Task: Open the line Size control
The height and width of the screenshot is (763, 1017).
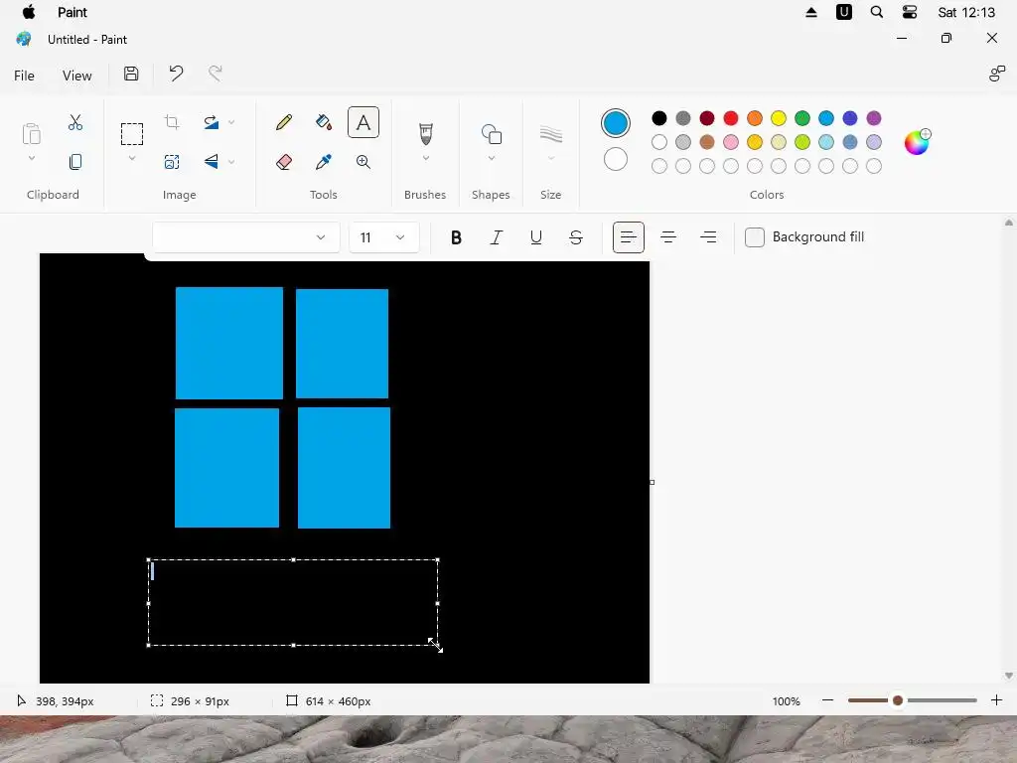Action: (x=550, y=134)
